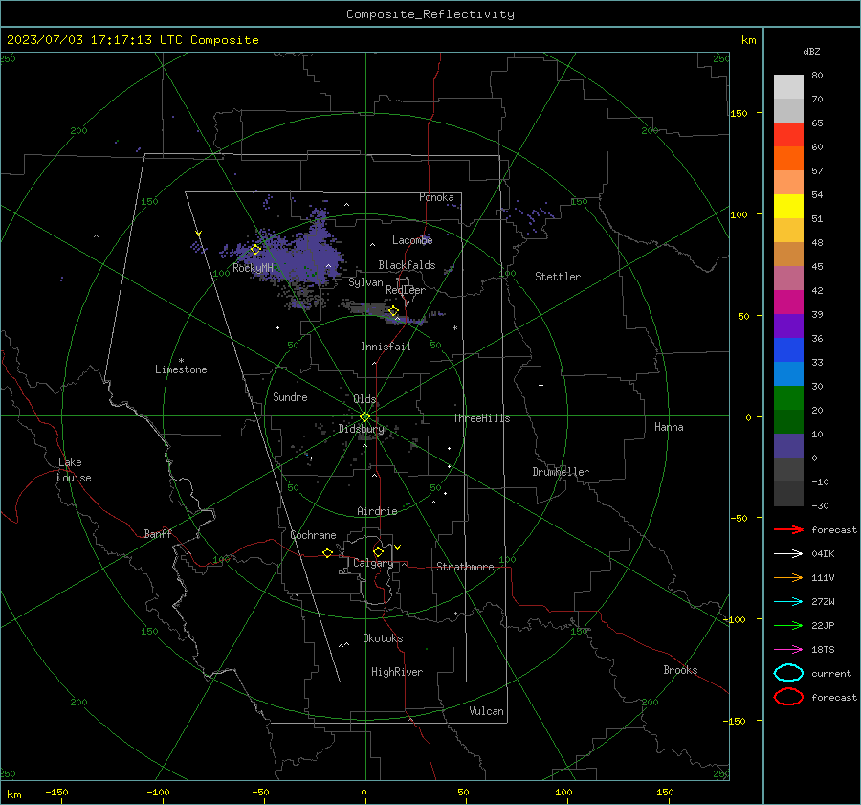Click the ThreeHills label
The image size is (861, 805).
pyautogui.click(x=481, y=418)
